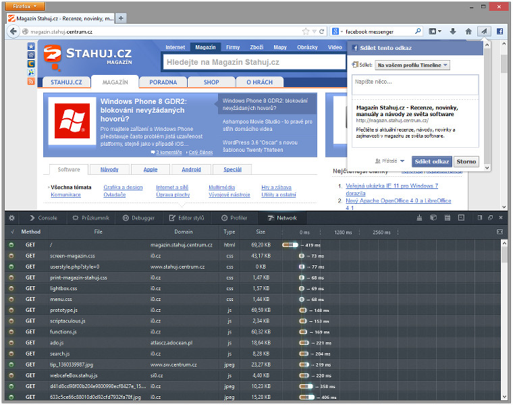Follow the 'Celý článek' link
This screenshot has height=405, width=513.
(200, 153)
